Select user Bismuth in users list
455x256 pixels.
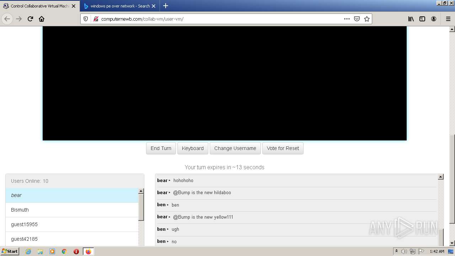point(72,210)
